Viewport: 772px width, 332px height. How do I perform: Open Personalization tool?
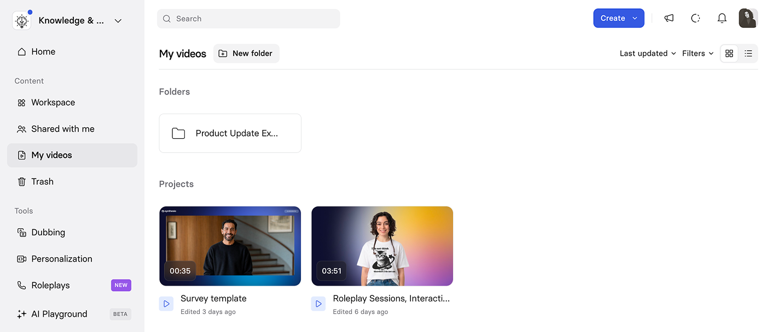coord(72,259)
